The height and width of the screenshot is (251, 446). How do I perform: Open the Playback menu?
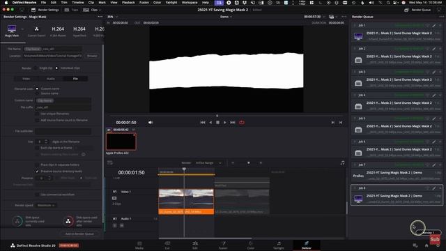coord(128,3)
